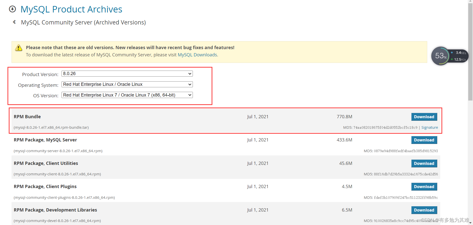473x225 pixels.
Task: Click the 4.5M size value
Action: tap(347, 186)
